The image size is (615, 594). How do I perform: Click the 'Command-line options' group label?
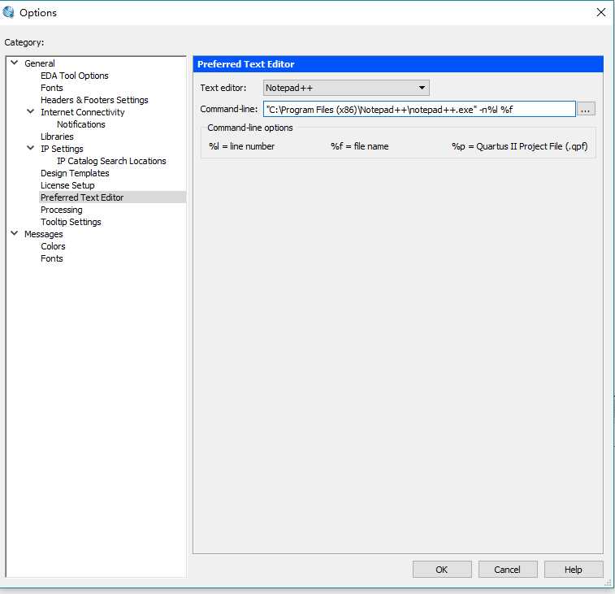point(250,128)
